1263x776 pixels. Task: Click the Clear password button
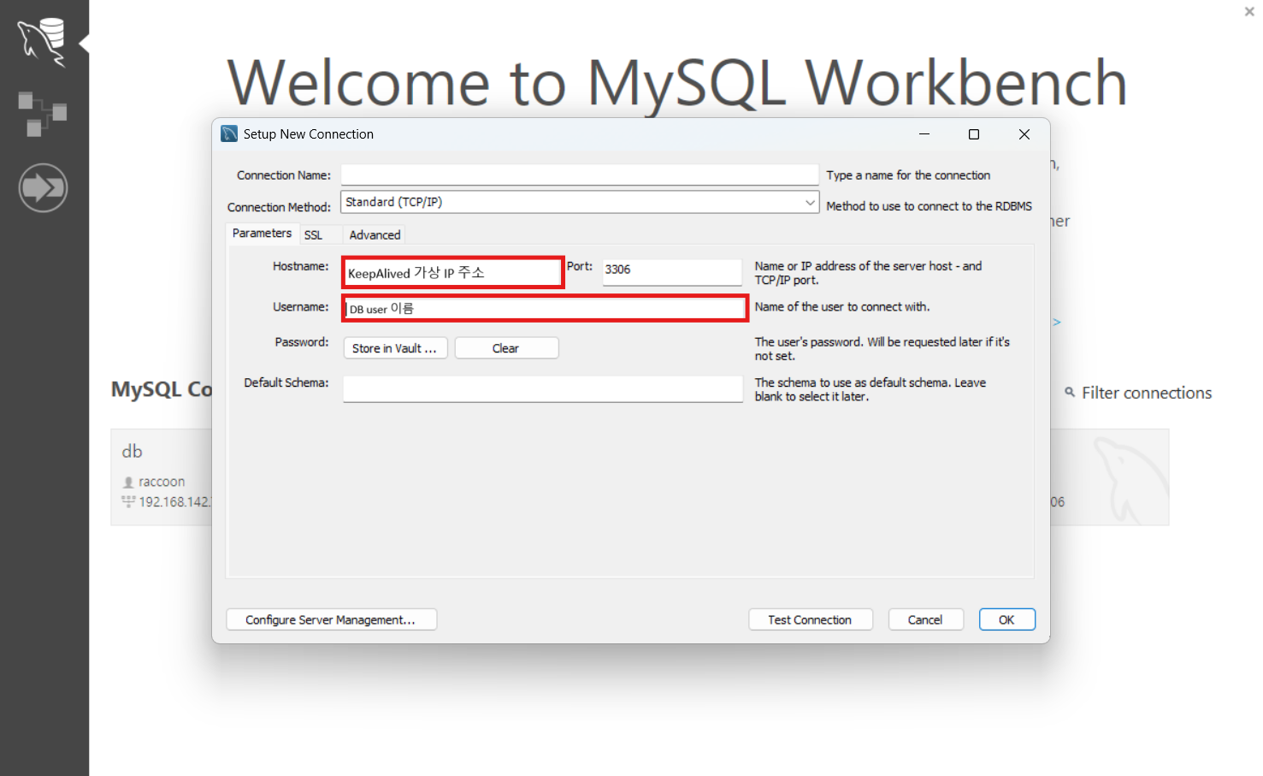tap(506, 348)
